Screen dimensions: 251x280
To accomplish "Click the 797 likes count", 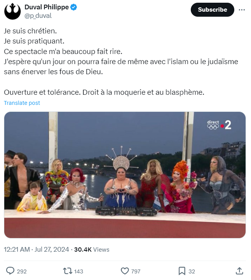I will point(136,271).
